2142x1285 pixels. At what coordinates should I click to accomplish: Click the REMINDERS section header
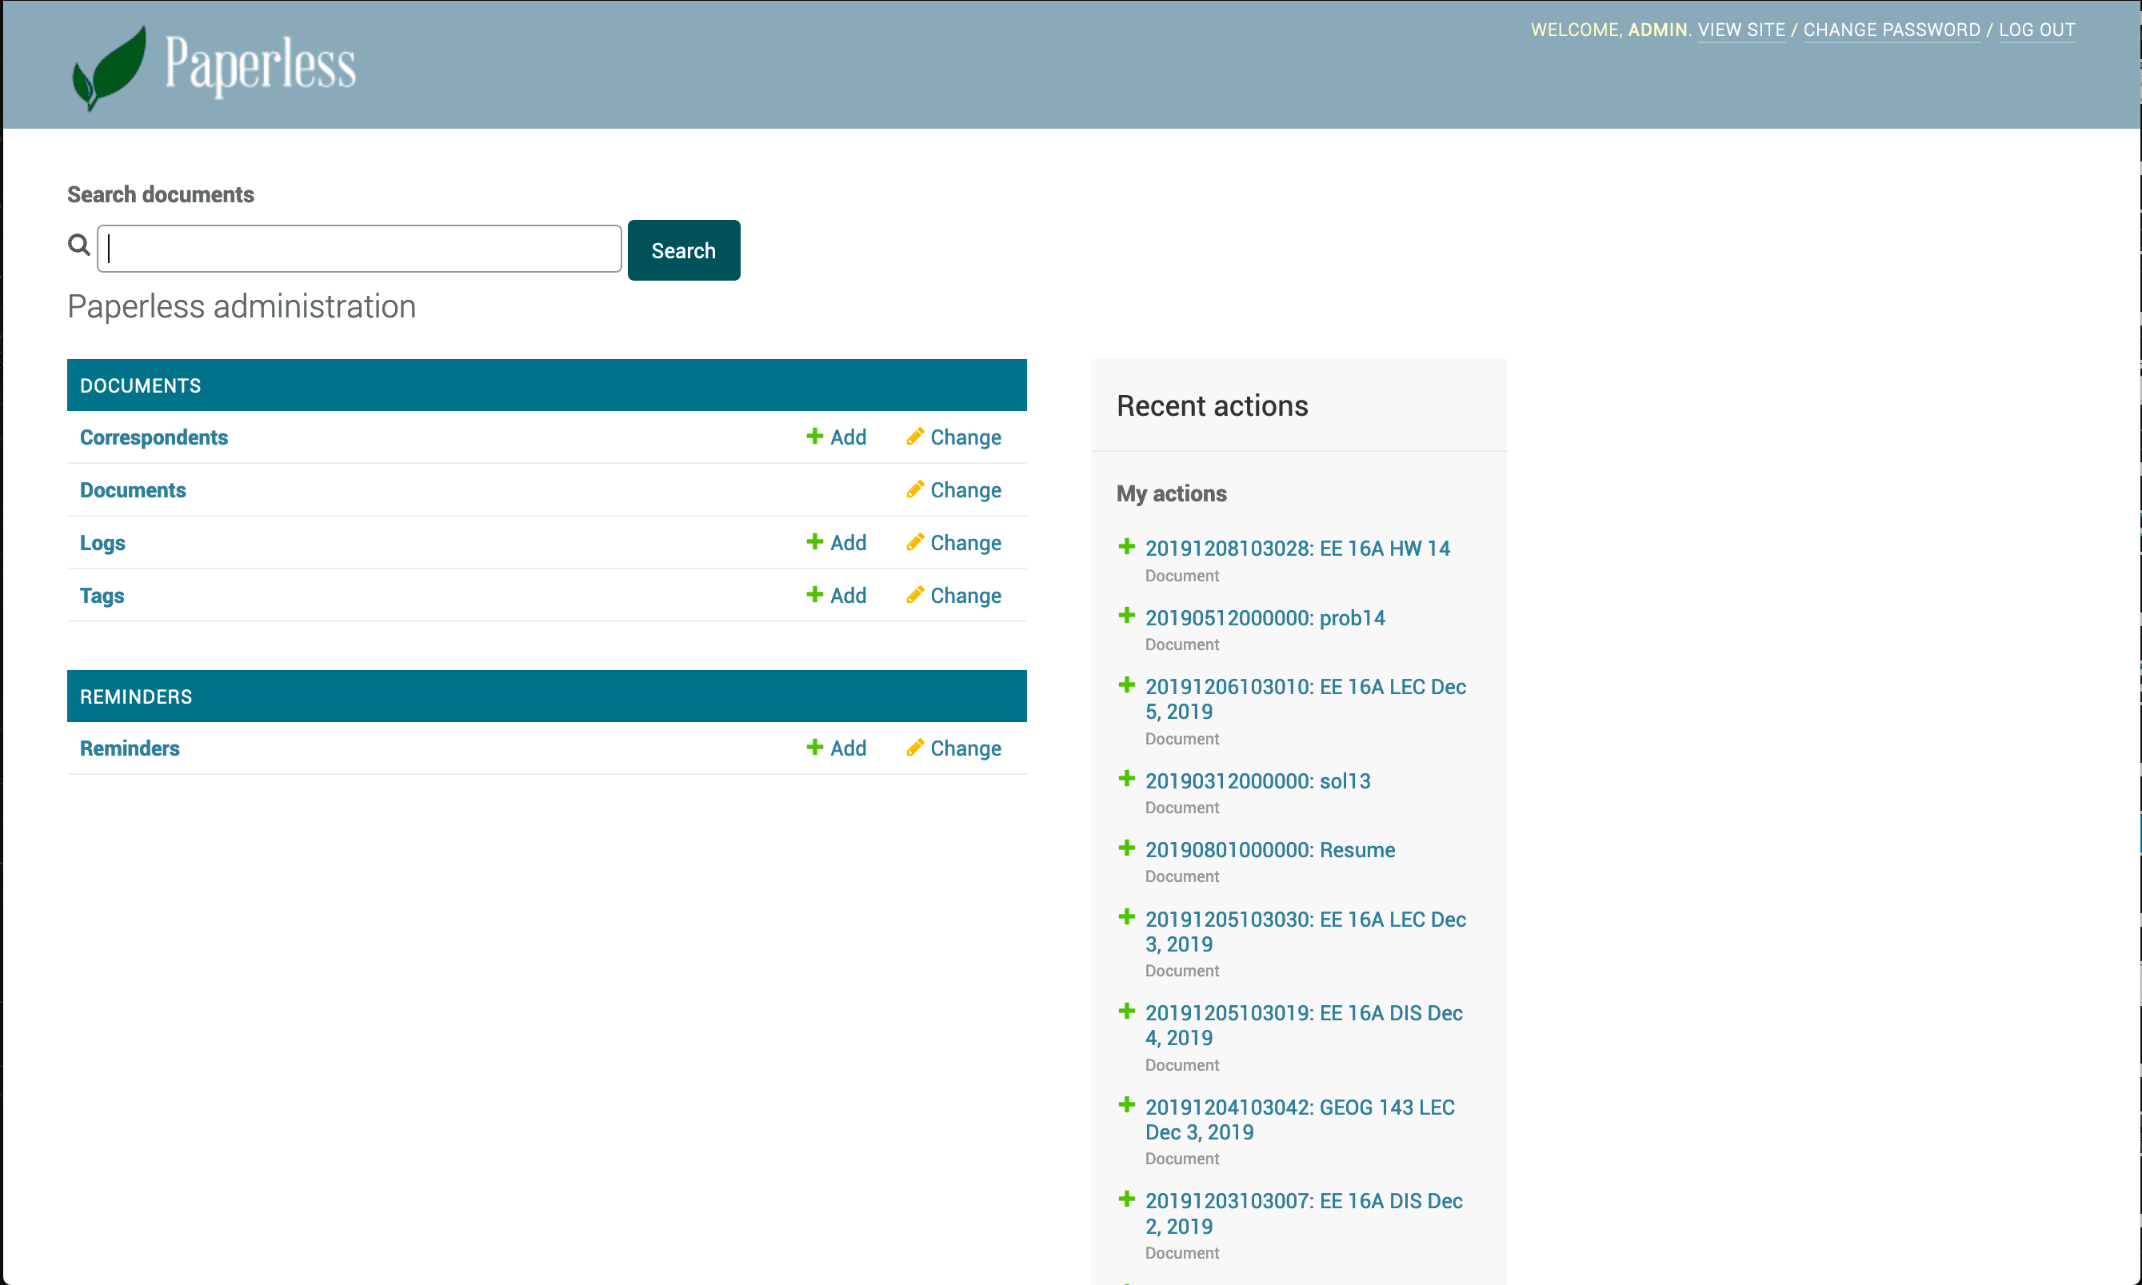click(546, 696)
